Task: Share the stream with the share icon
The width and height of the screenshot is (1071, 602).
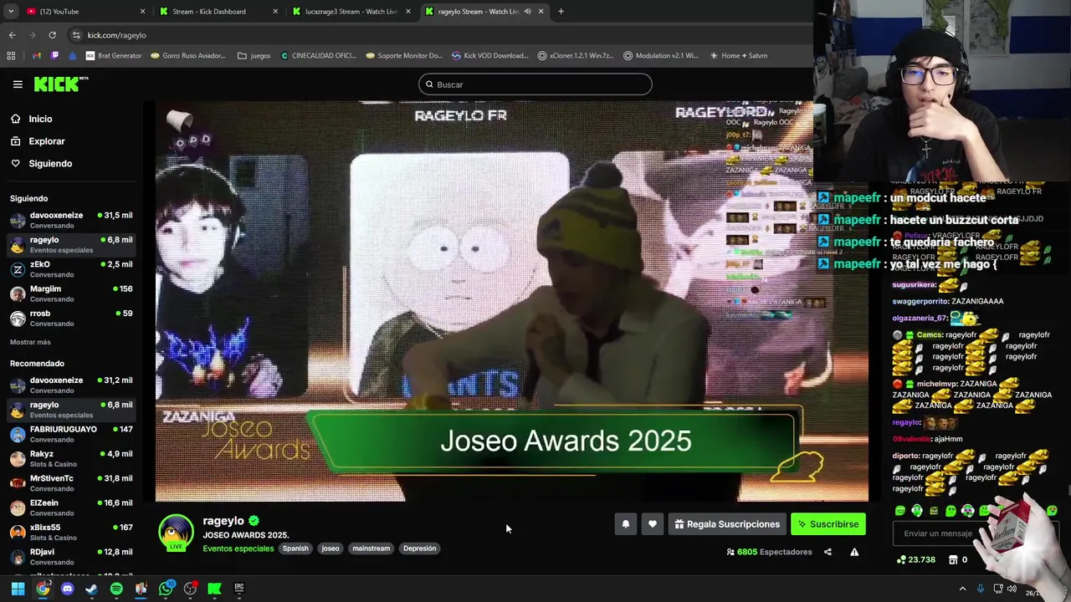Action: pos(828,552)
